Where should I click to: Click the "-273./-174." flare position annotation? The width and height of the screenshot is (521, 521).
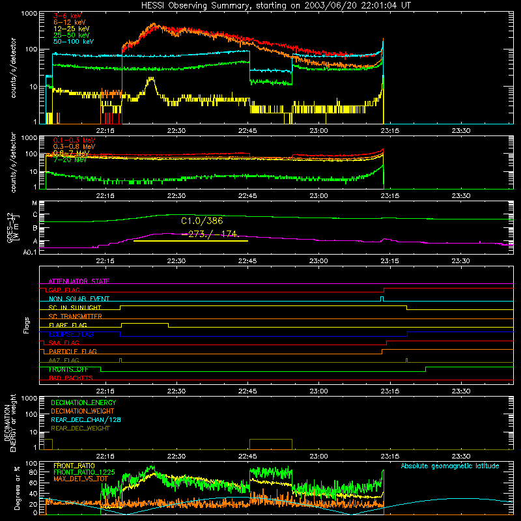point(210,234)
